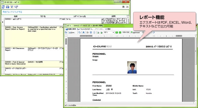Select the SWH01 - All Clearances Report row
Screen dimensions: 198x108
[x=34, y=54]
